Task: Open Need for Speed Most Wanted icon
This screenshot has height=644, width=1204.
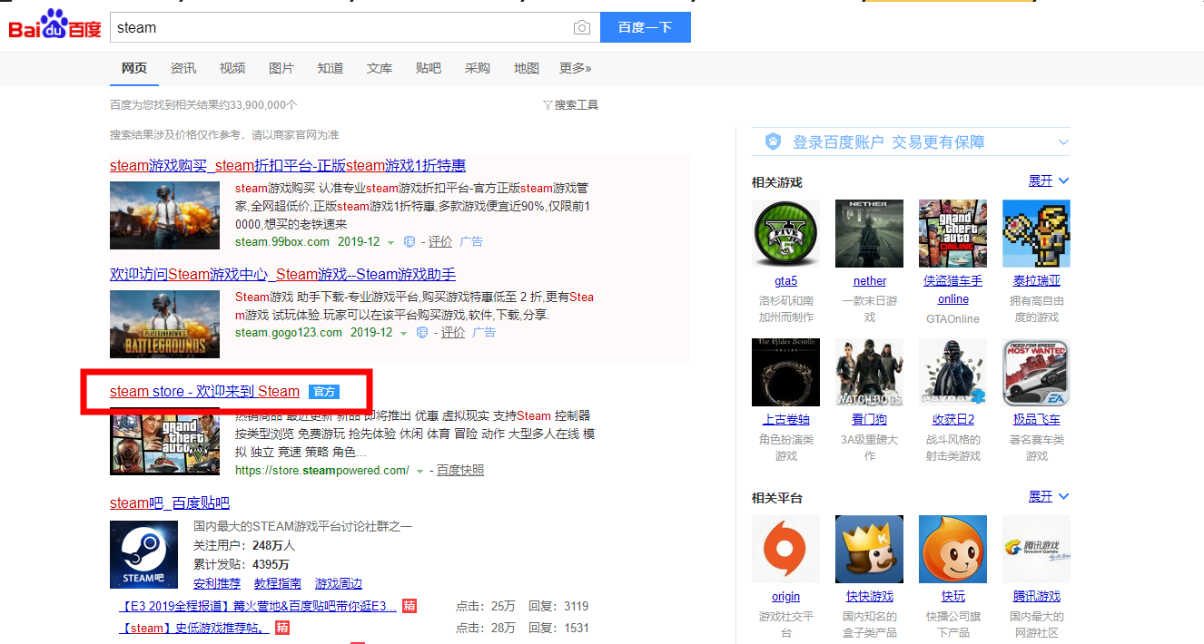Action: [1036, 372]
